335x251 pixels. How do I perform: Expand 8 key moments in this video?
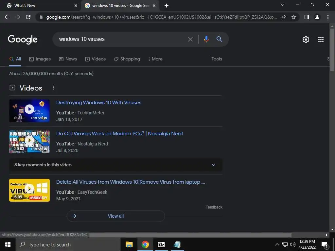[x=115, y=165]
